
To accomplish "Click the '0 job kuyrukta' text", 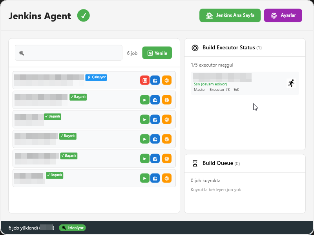I will (205, 181).
